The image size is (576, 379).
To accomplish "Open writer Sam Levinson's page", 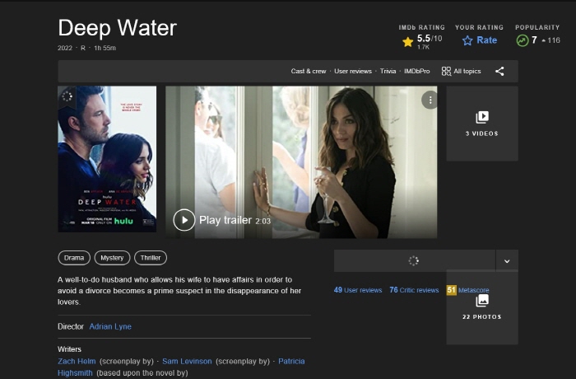I will point(187,362).
